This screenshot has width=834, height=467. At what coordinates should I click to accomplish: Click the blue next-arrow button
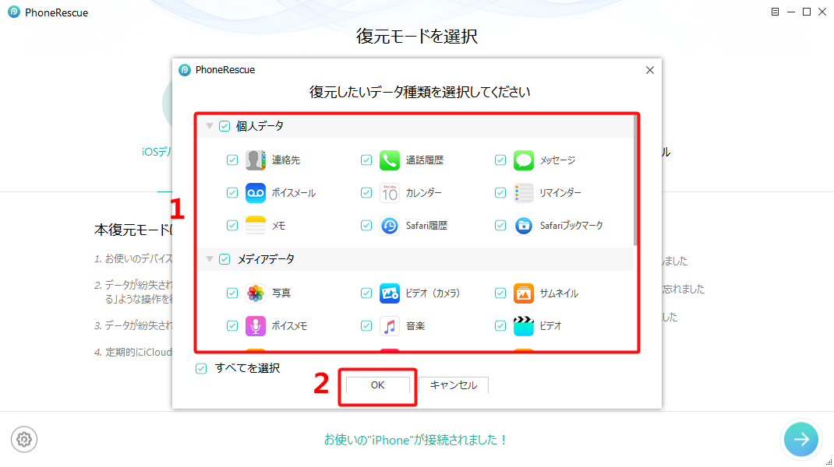pos(801,440)
